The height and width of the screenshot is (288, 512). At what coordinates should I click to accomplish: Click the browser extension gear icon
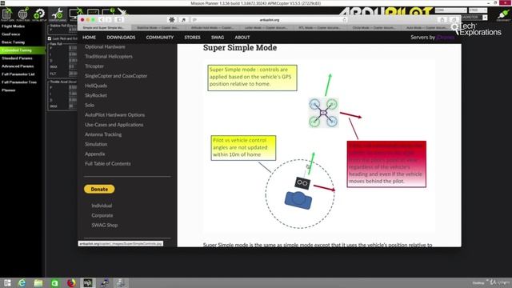tap(172, 20)
